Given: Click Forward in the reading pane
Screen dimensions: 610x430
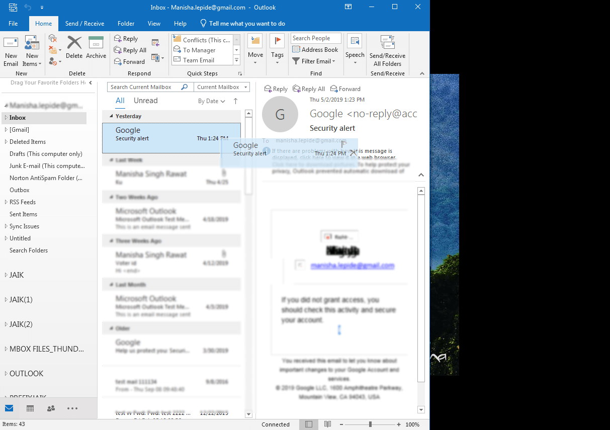Looking at the screenshot, I should (344, 89).
